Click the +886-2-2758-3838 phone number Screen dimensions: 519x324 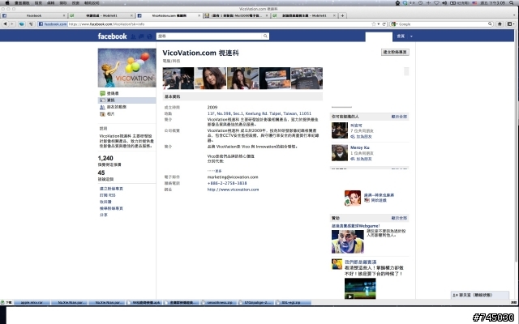click(x=227, y=183)
